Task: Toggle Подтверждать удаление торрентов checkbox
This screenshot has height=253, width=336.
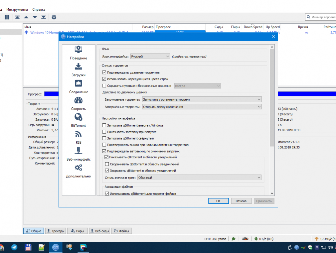Action: click(104, 72)
